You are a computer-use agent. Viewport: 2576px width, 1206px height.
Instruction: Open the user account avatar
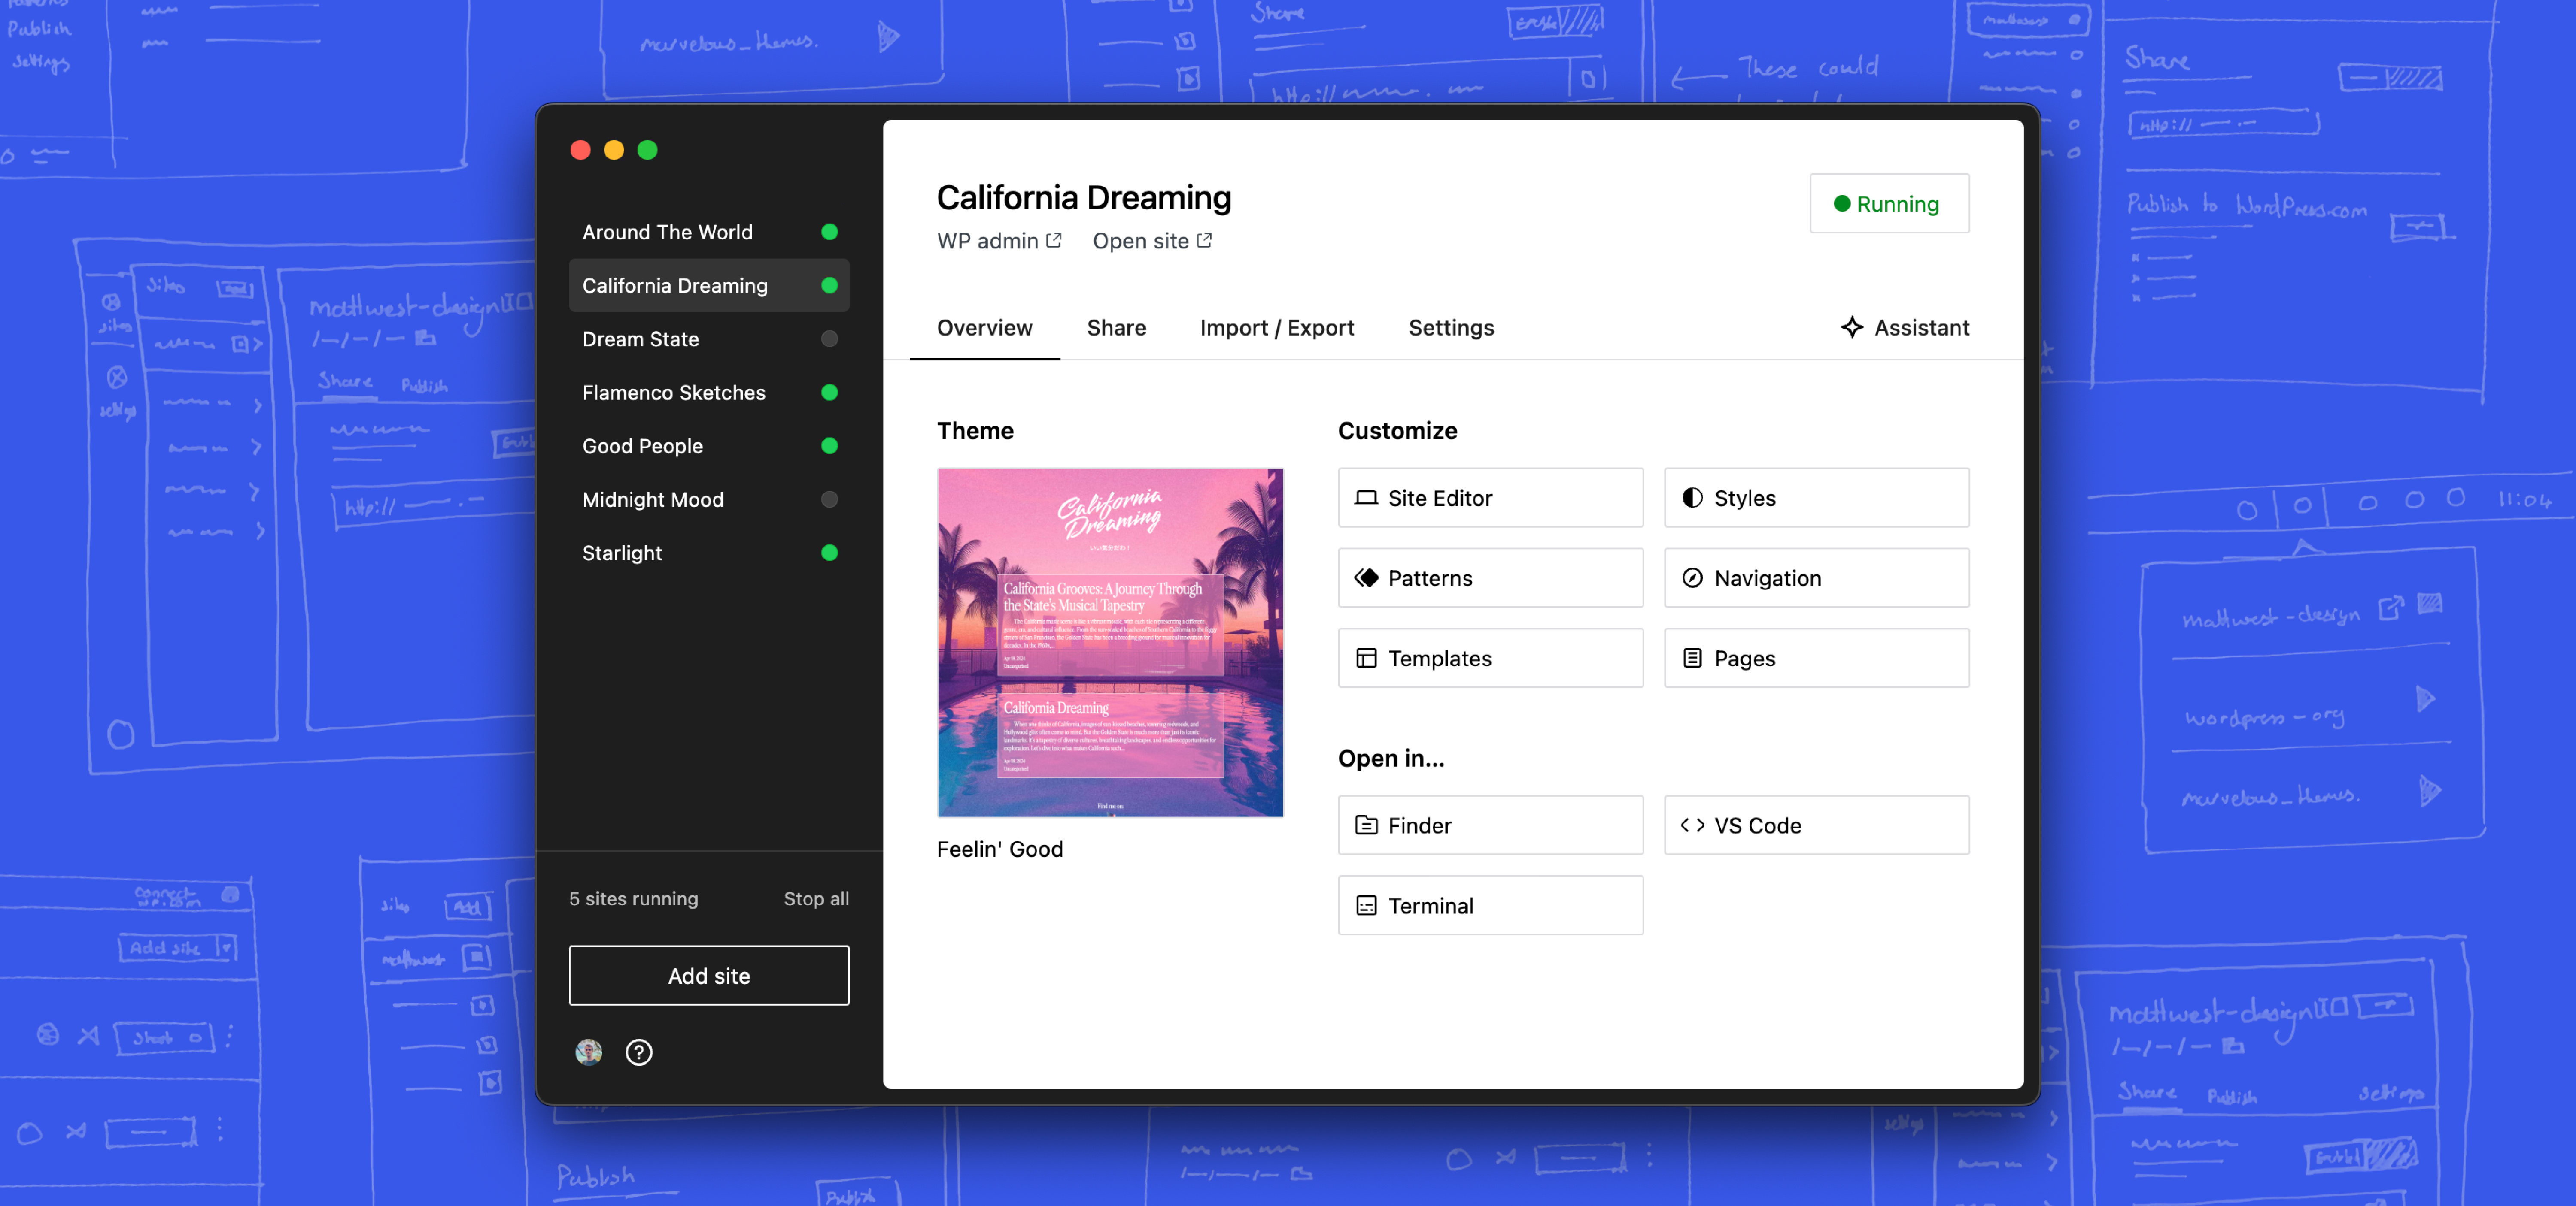[x=589, y=1052]
